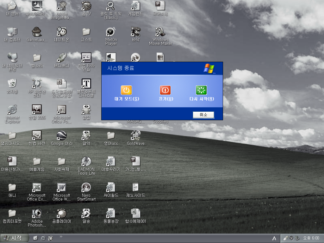This screenshot has width=324, height=243.
Task: Click the taskbar clock 오후 6:00
Action: click(x=311, y=238)
